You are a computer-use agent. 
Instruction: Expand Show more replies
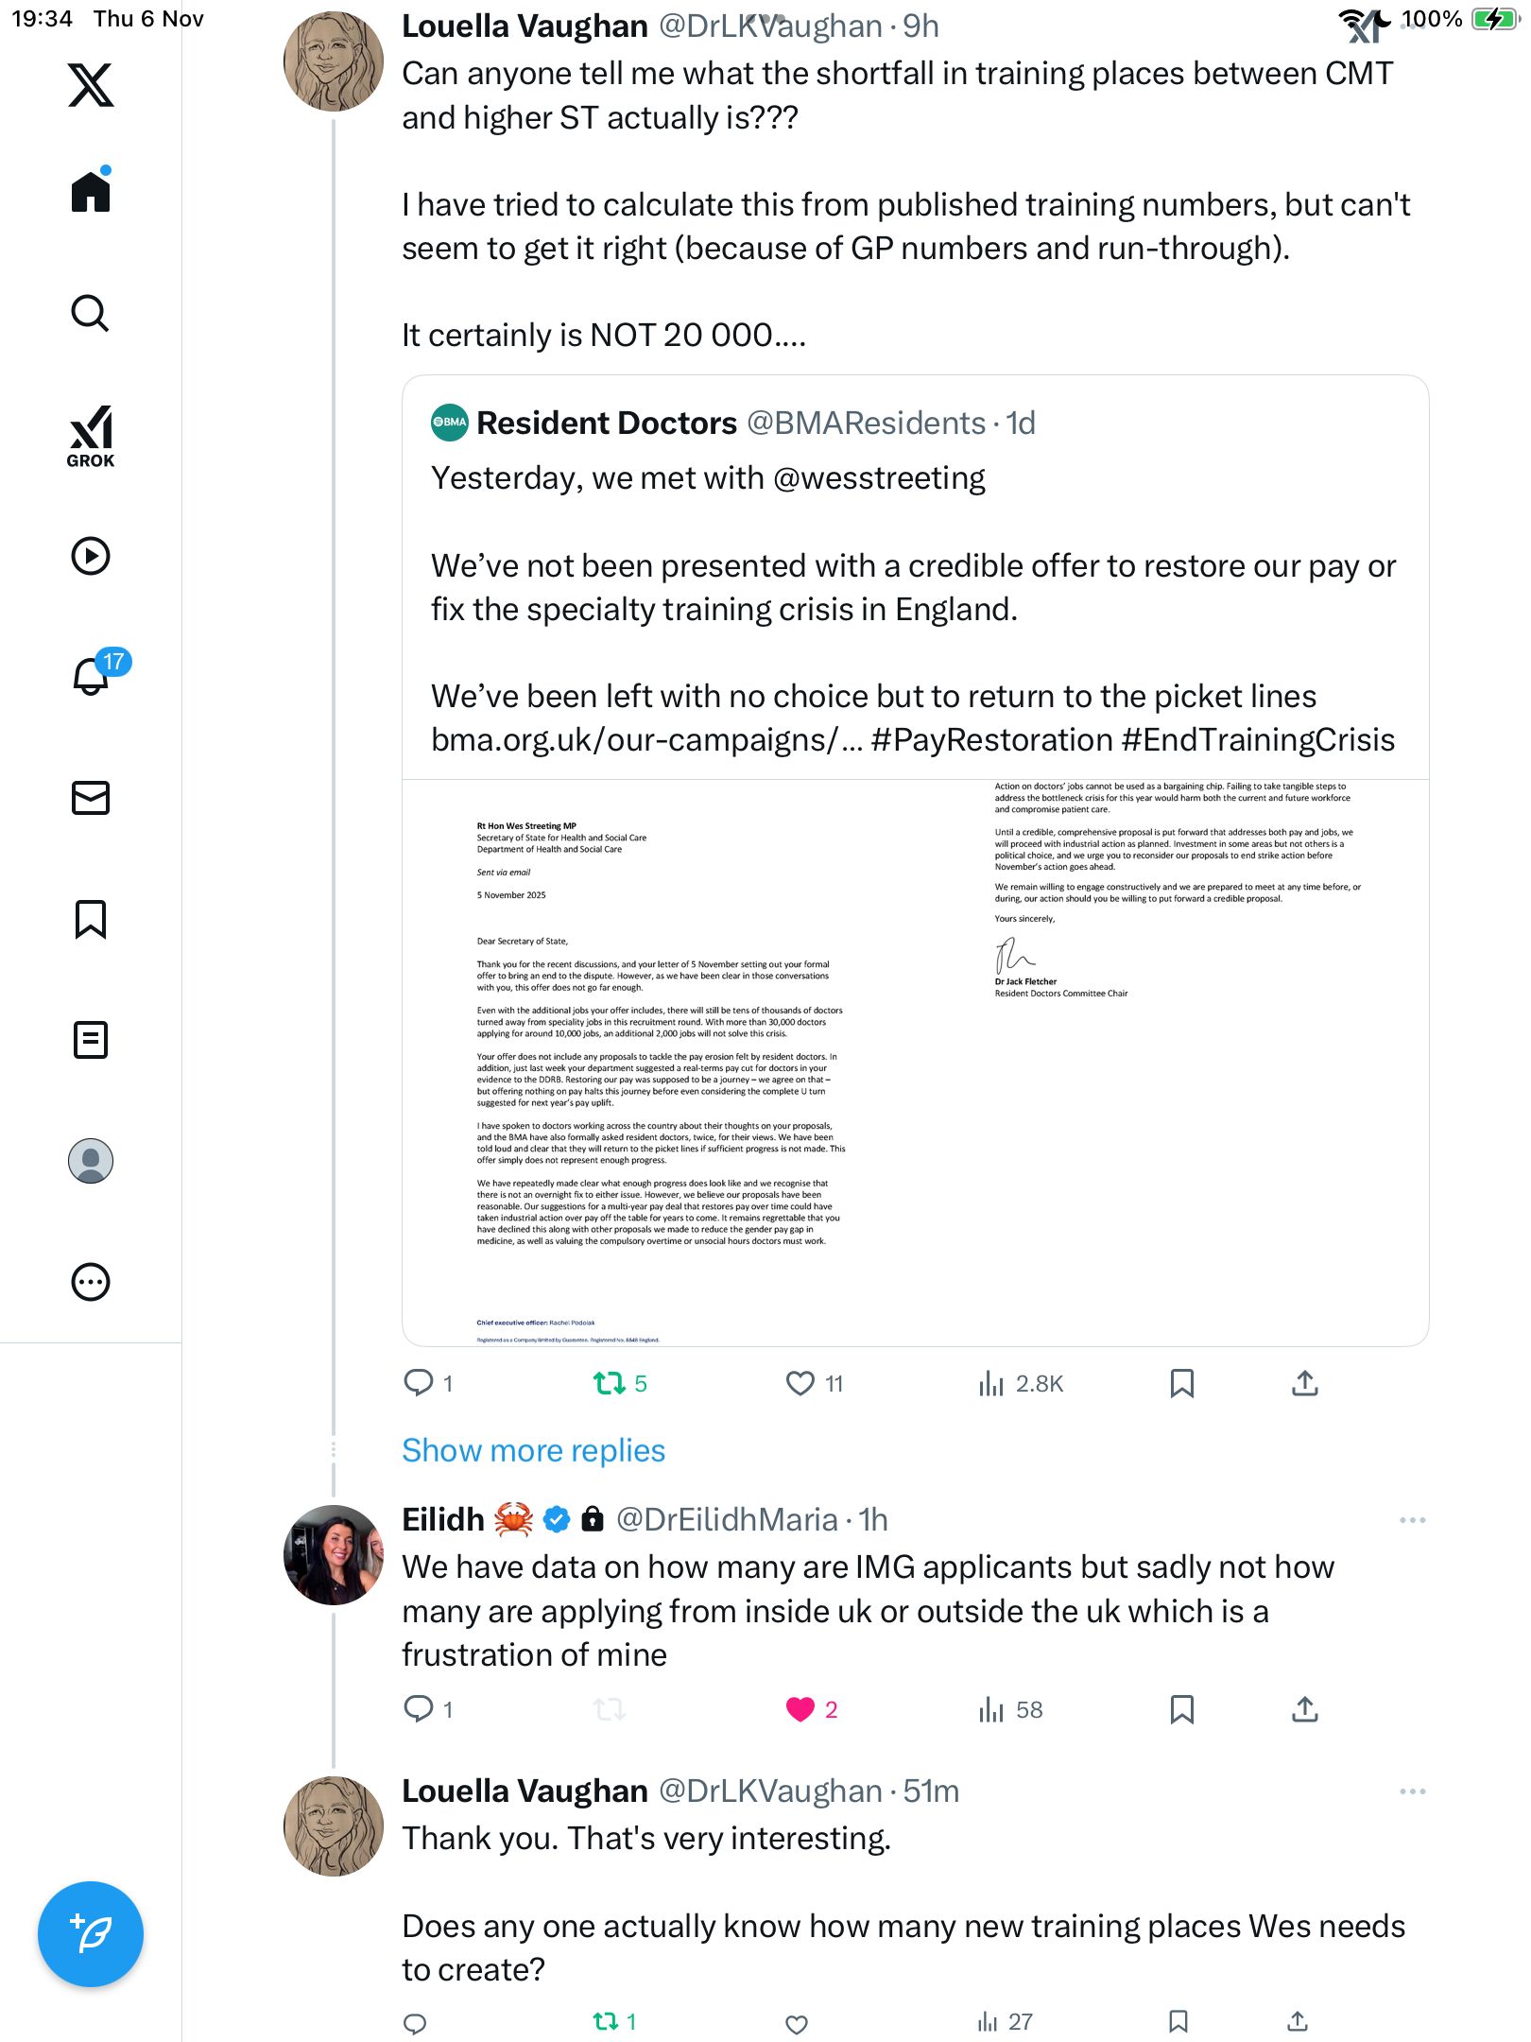[533, 1450]
